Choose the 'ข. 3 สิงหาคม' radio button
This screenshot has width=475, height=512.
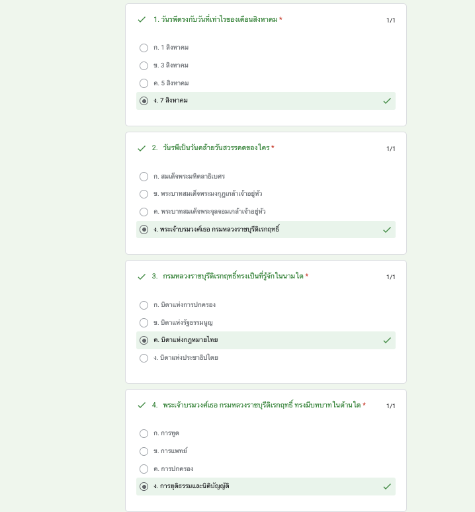tap(144, 65)
